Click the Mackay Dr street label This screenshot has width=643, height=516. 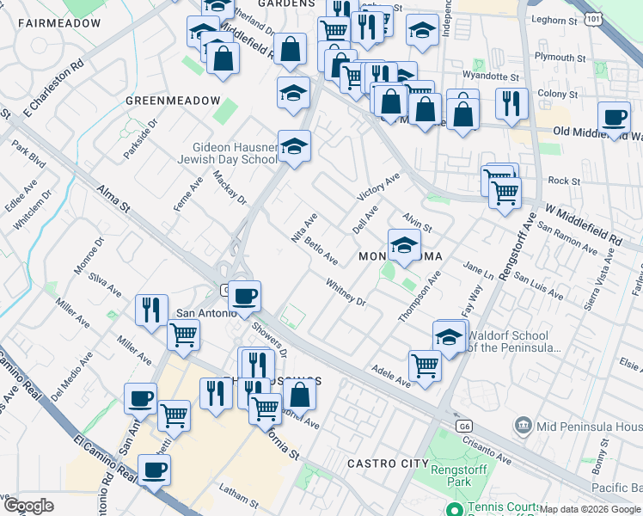(230, 187)
